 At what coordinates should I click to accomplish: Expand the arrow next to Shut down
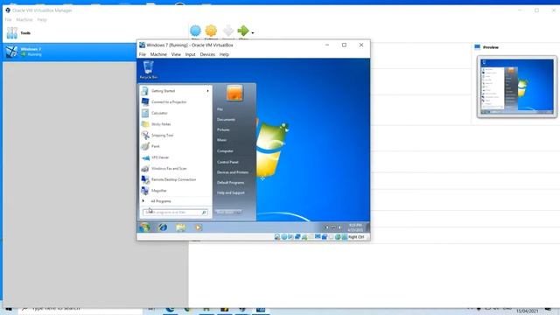point(239,212)
